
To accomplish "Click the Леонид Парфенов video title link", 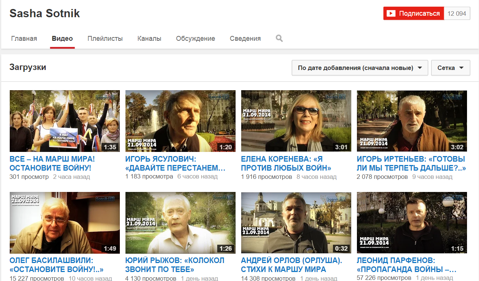I will (x=406, y=265).
